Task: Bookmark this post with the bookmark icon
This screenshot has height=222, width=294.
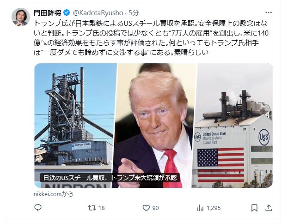Action: 254,208
